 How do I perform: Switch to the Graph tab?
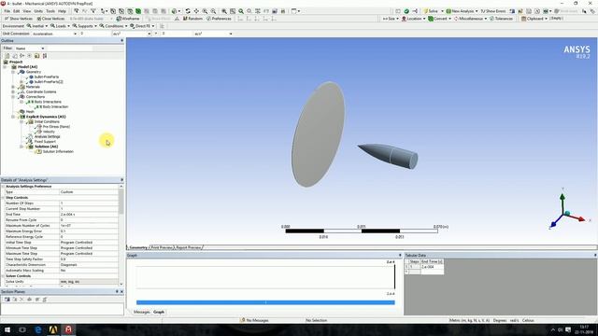point(159,312)
